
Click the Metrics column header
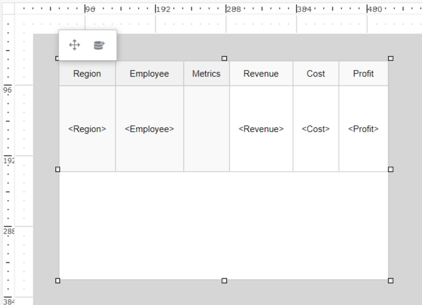pyautogui.click(x=206, y=74)
